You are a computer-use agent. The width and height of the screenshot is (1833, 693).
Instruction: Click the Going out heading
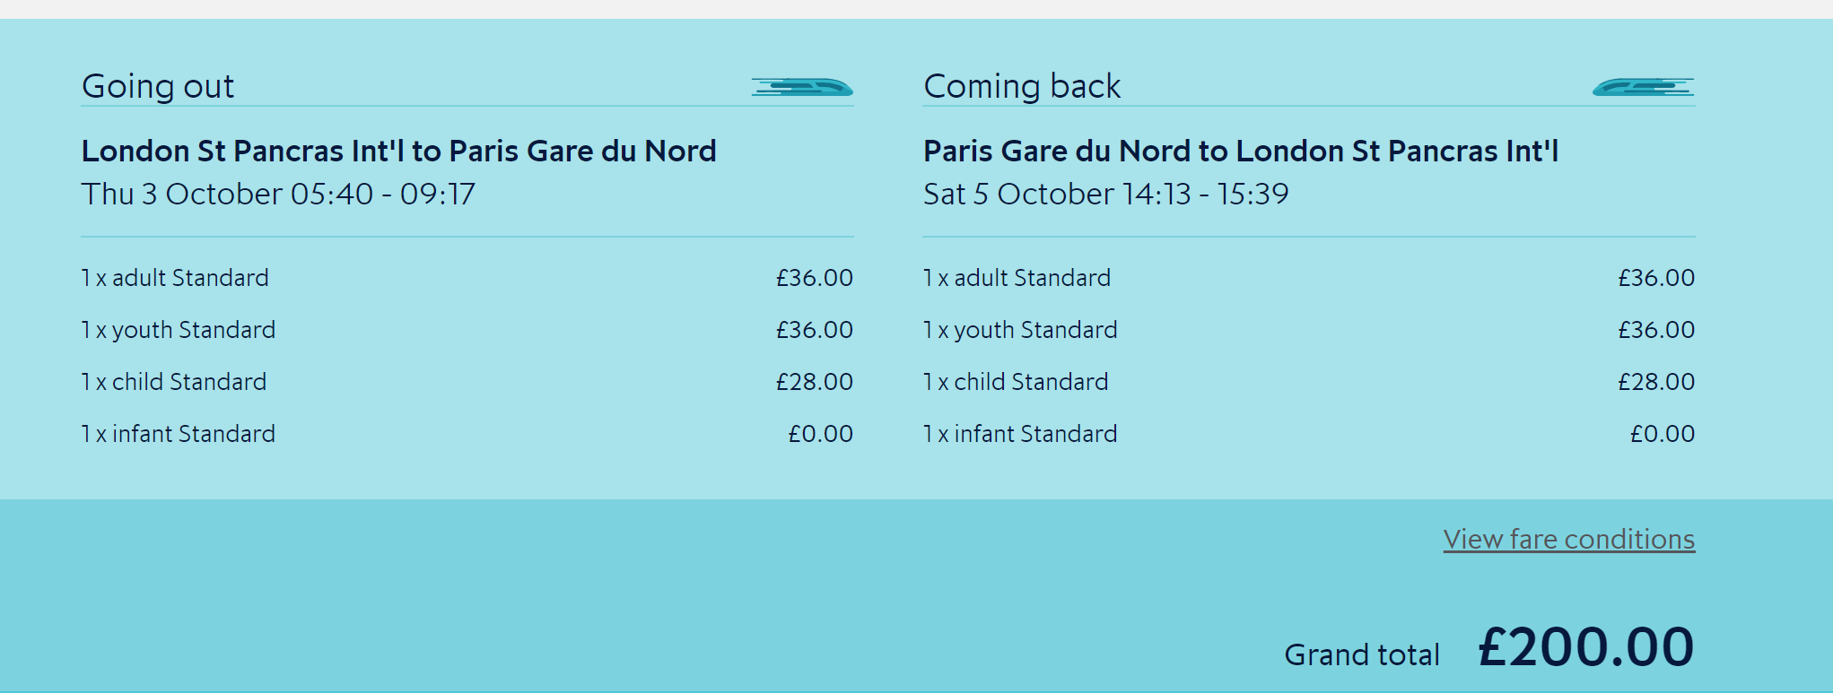pyautogui.click(x=158, y=86)
